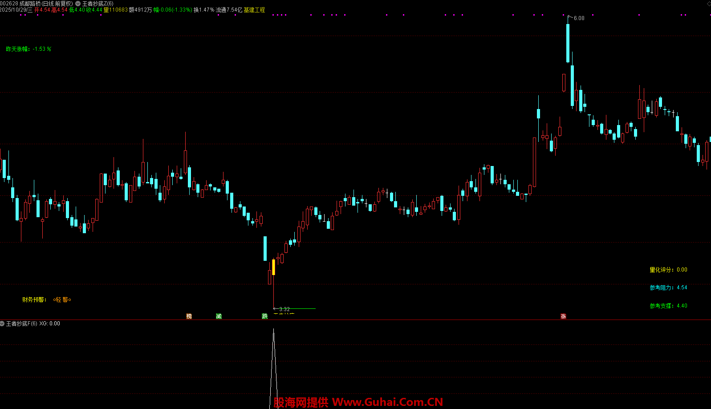711x409 pixels.
Task: Open the 王者抄底Z(6) main indicator dropdown
Action: [78, 4]
